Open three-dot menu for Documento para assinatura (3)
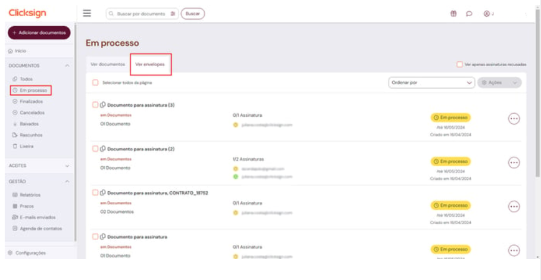Screen dimensions: 541x280 pos(514,119)
